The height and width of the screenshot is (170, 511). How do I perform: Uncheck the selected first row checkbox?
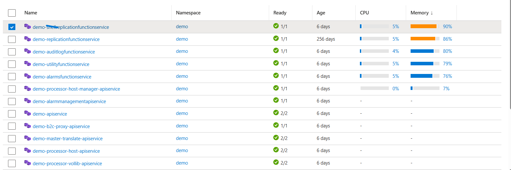(12, 27)
